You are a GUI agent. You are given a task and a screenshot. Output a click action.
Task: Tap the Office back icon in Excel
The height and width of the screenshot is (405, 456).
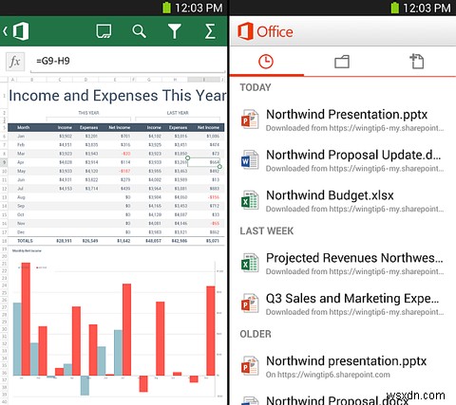point(16,31)
